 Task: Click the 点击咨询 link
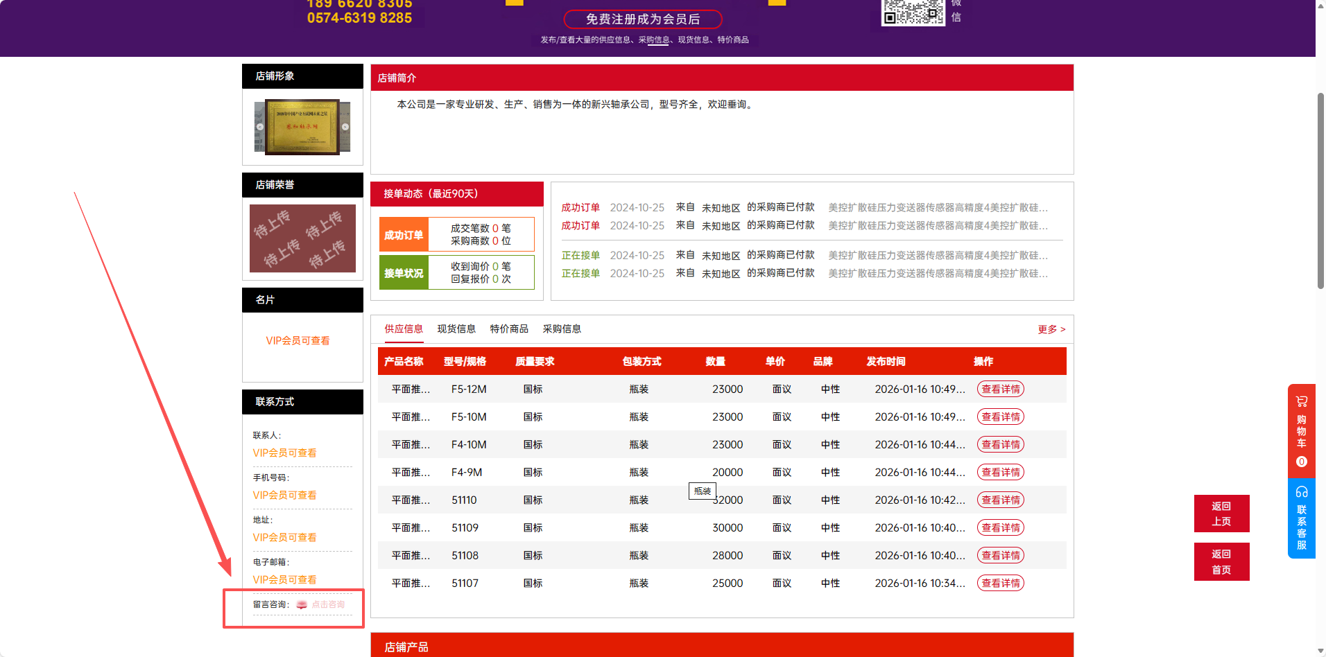pos(328,605)
